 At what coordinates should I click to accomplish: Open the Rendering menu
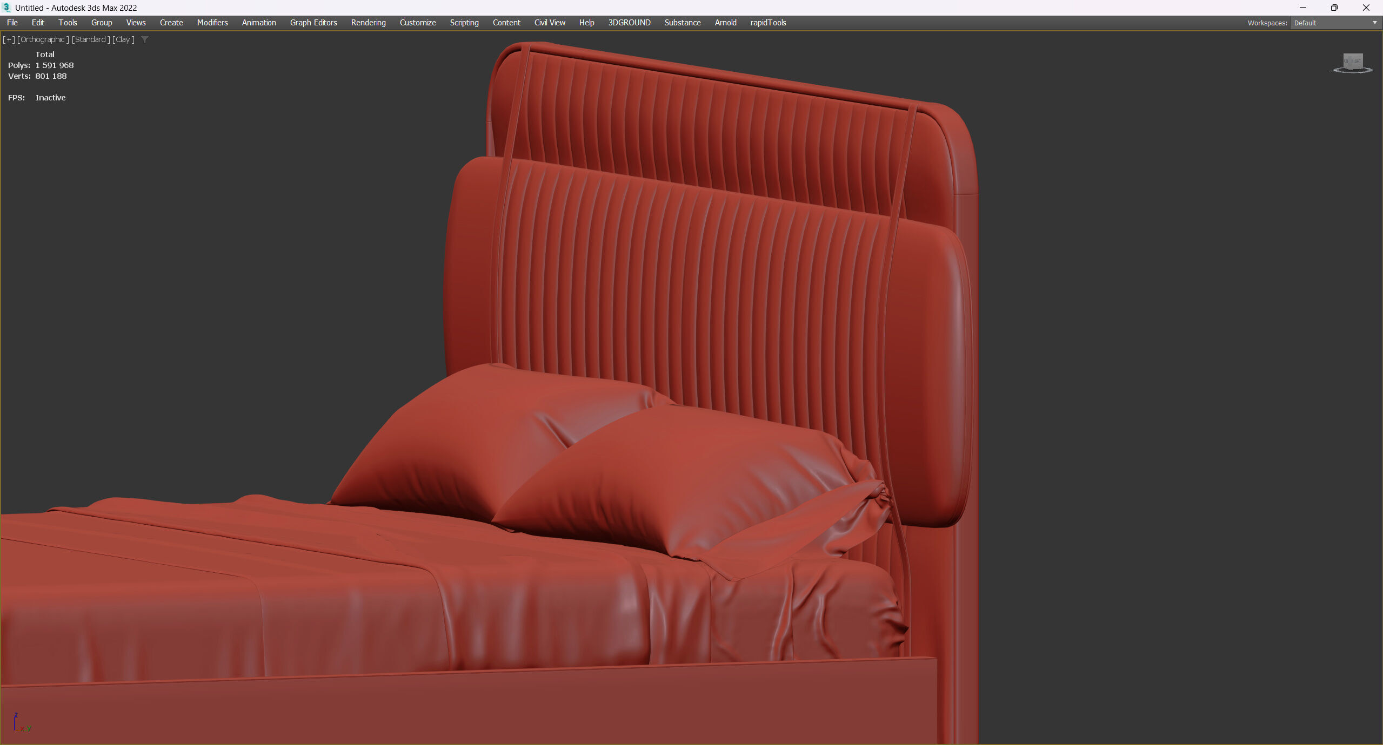[x=368, y=23]
